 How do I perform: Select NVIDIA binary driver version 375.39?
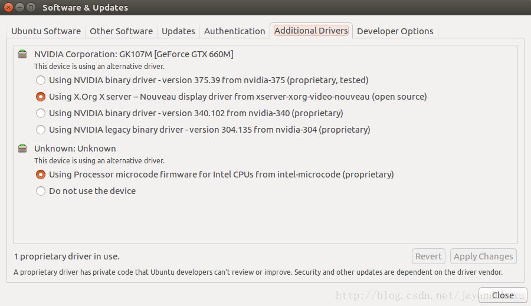pyautogui.click(x=41, y=80)
